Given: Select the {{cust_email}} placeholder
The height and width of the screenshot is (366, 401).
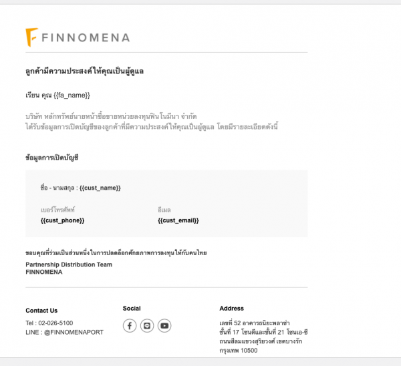Looking at the screenshot, I should [178, 220].
